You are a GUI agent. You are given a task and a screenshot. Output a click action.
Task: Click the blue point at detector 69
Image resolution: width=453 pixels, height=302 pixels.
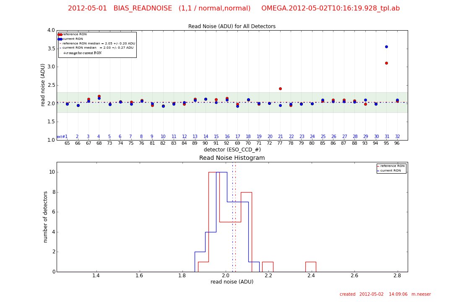237,106
